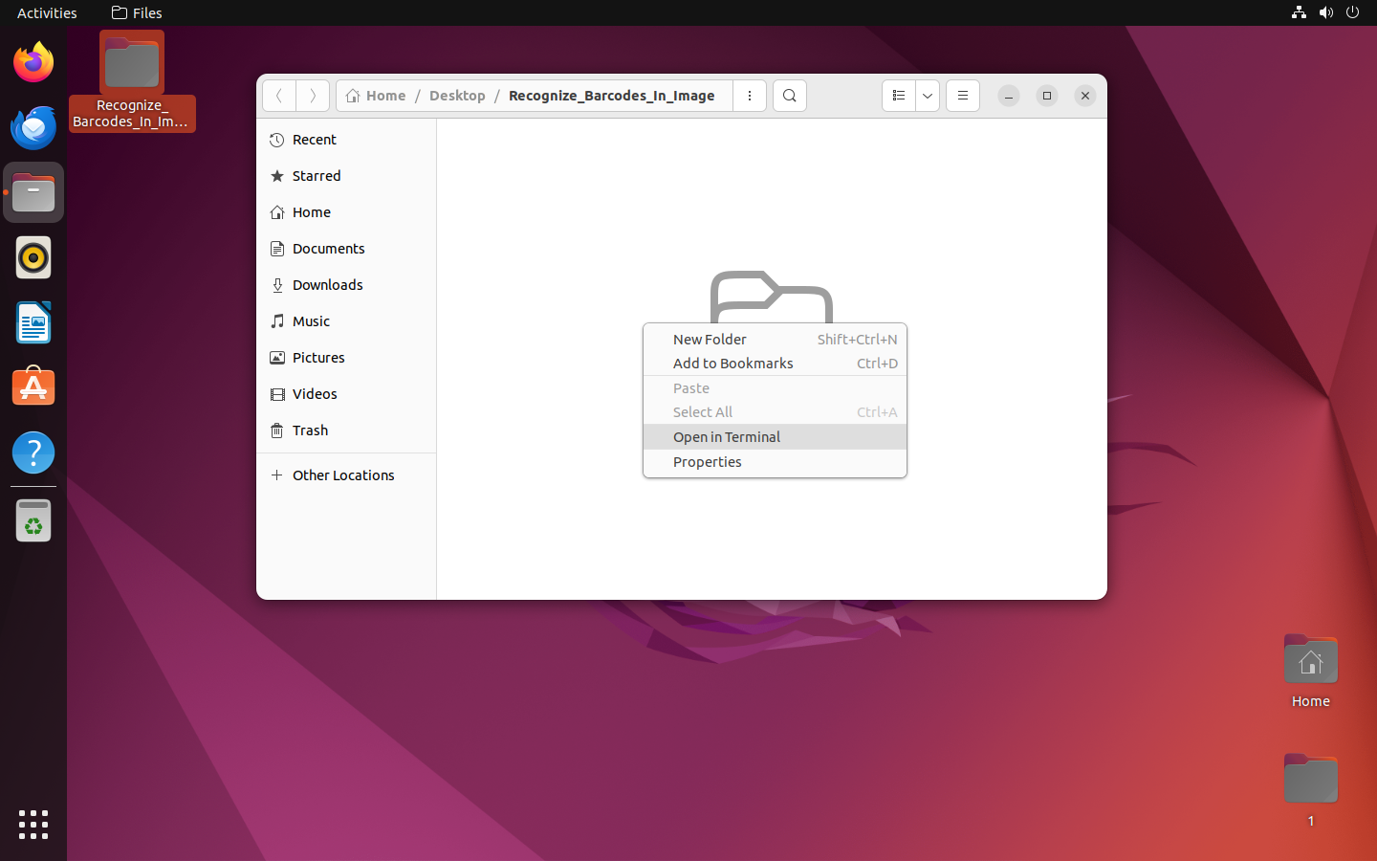
Task: Open the view options dropdown arrow
Action: (x=928, y=96)
